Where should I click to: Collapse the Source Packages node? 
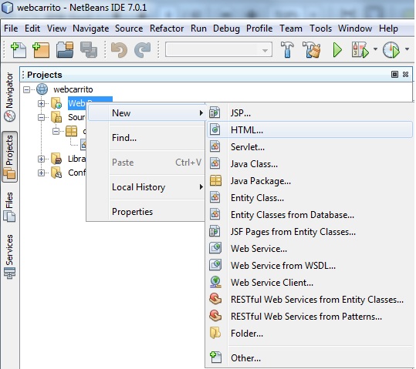point(42,117)
